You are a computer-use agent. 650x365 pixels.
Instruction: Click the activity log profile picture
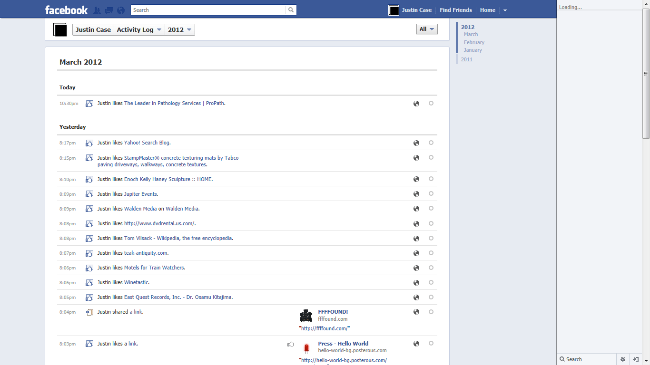pos(60,30)
